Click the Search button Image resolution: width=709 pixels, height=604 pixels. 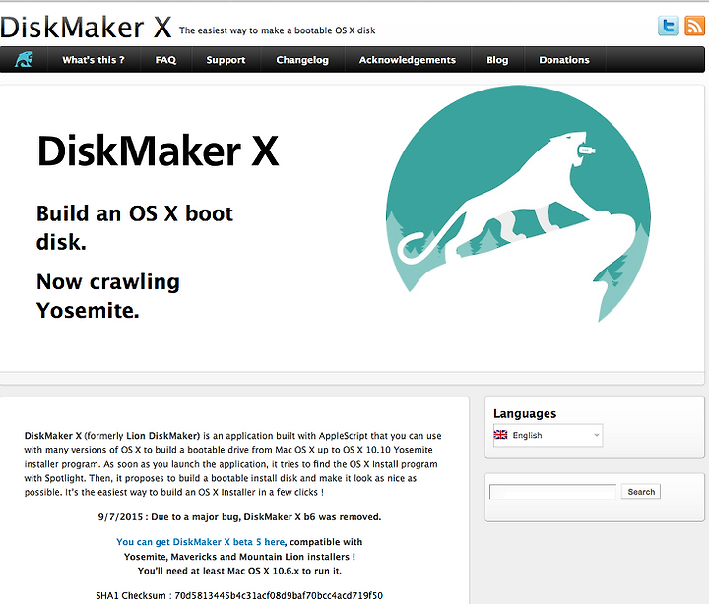[x=641, y=492]
